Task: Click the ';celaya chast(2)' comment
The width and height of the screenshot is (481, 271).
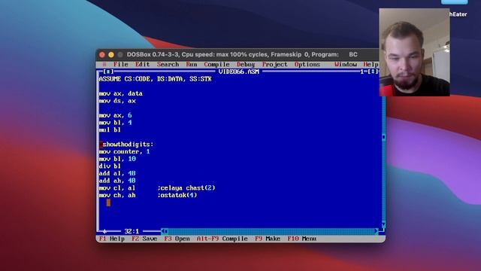Action: (186, 188)
